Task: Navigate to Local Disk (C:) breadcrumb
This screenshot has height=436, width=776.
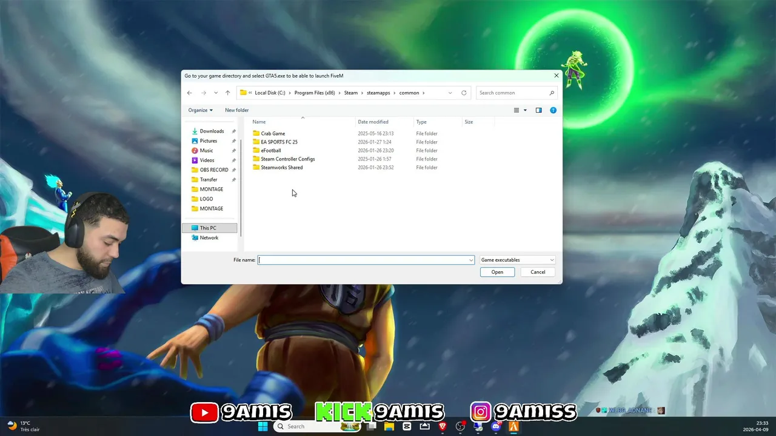Action: tap(270, 93)
